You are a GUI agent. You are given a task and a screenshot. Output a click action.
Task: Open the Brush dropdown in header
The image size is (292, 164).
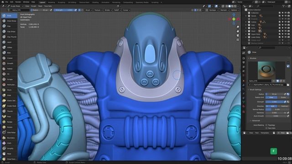(x=89, y=10)
